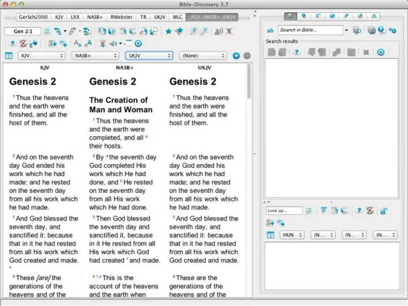Click the X clear icon in Search results toolbar
This screenshot has width=408, height=306.
point(366,52)
